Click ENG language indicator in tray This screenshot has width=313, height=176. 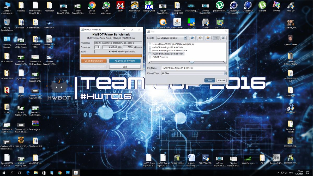click(291, 173)
